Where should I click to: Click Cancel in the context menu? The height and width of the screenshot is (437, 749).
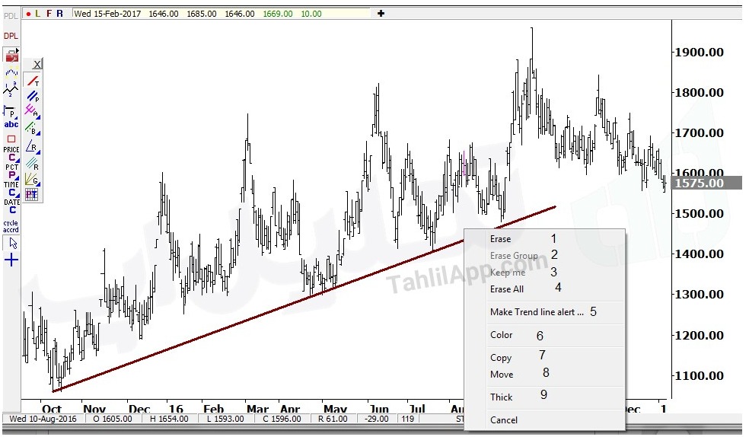tap(503, 420)
